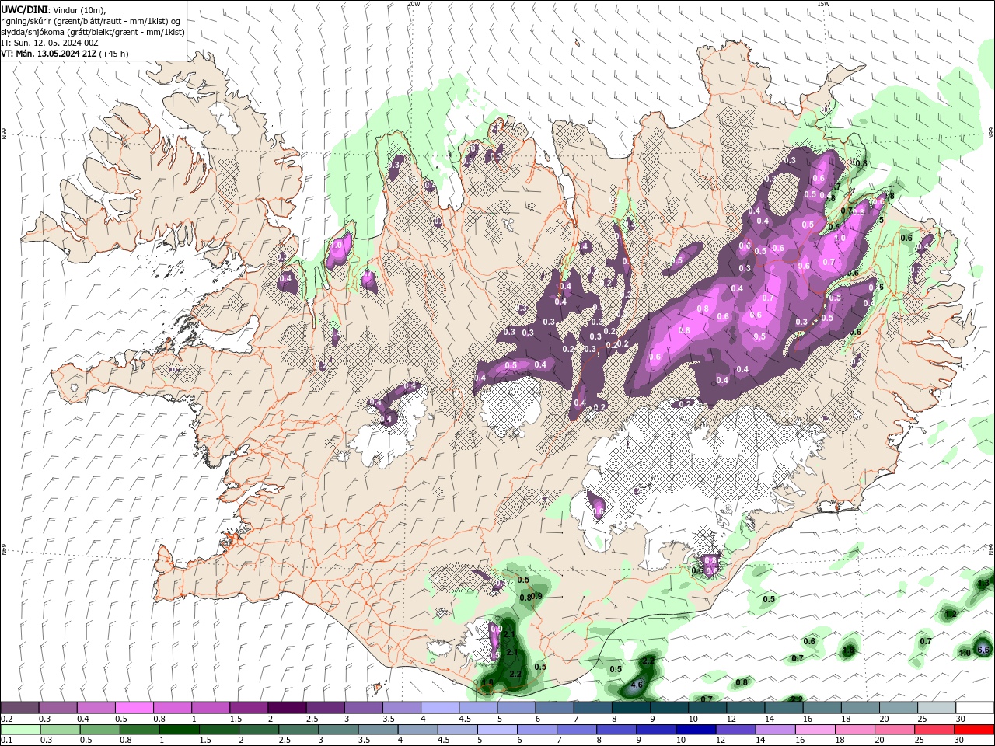Viewport: 995px width, 746px height.
Task: Select the snow scale swatch between 14 and 16
Action: click(784, 708)
